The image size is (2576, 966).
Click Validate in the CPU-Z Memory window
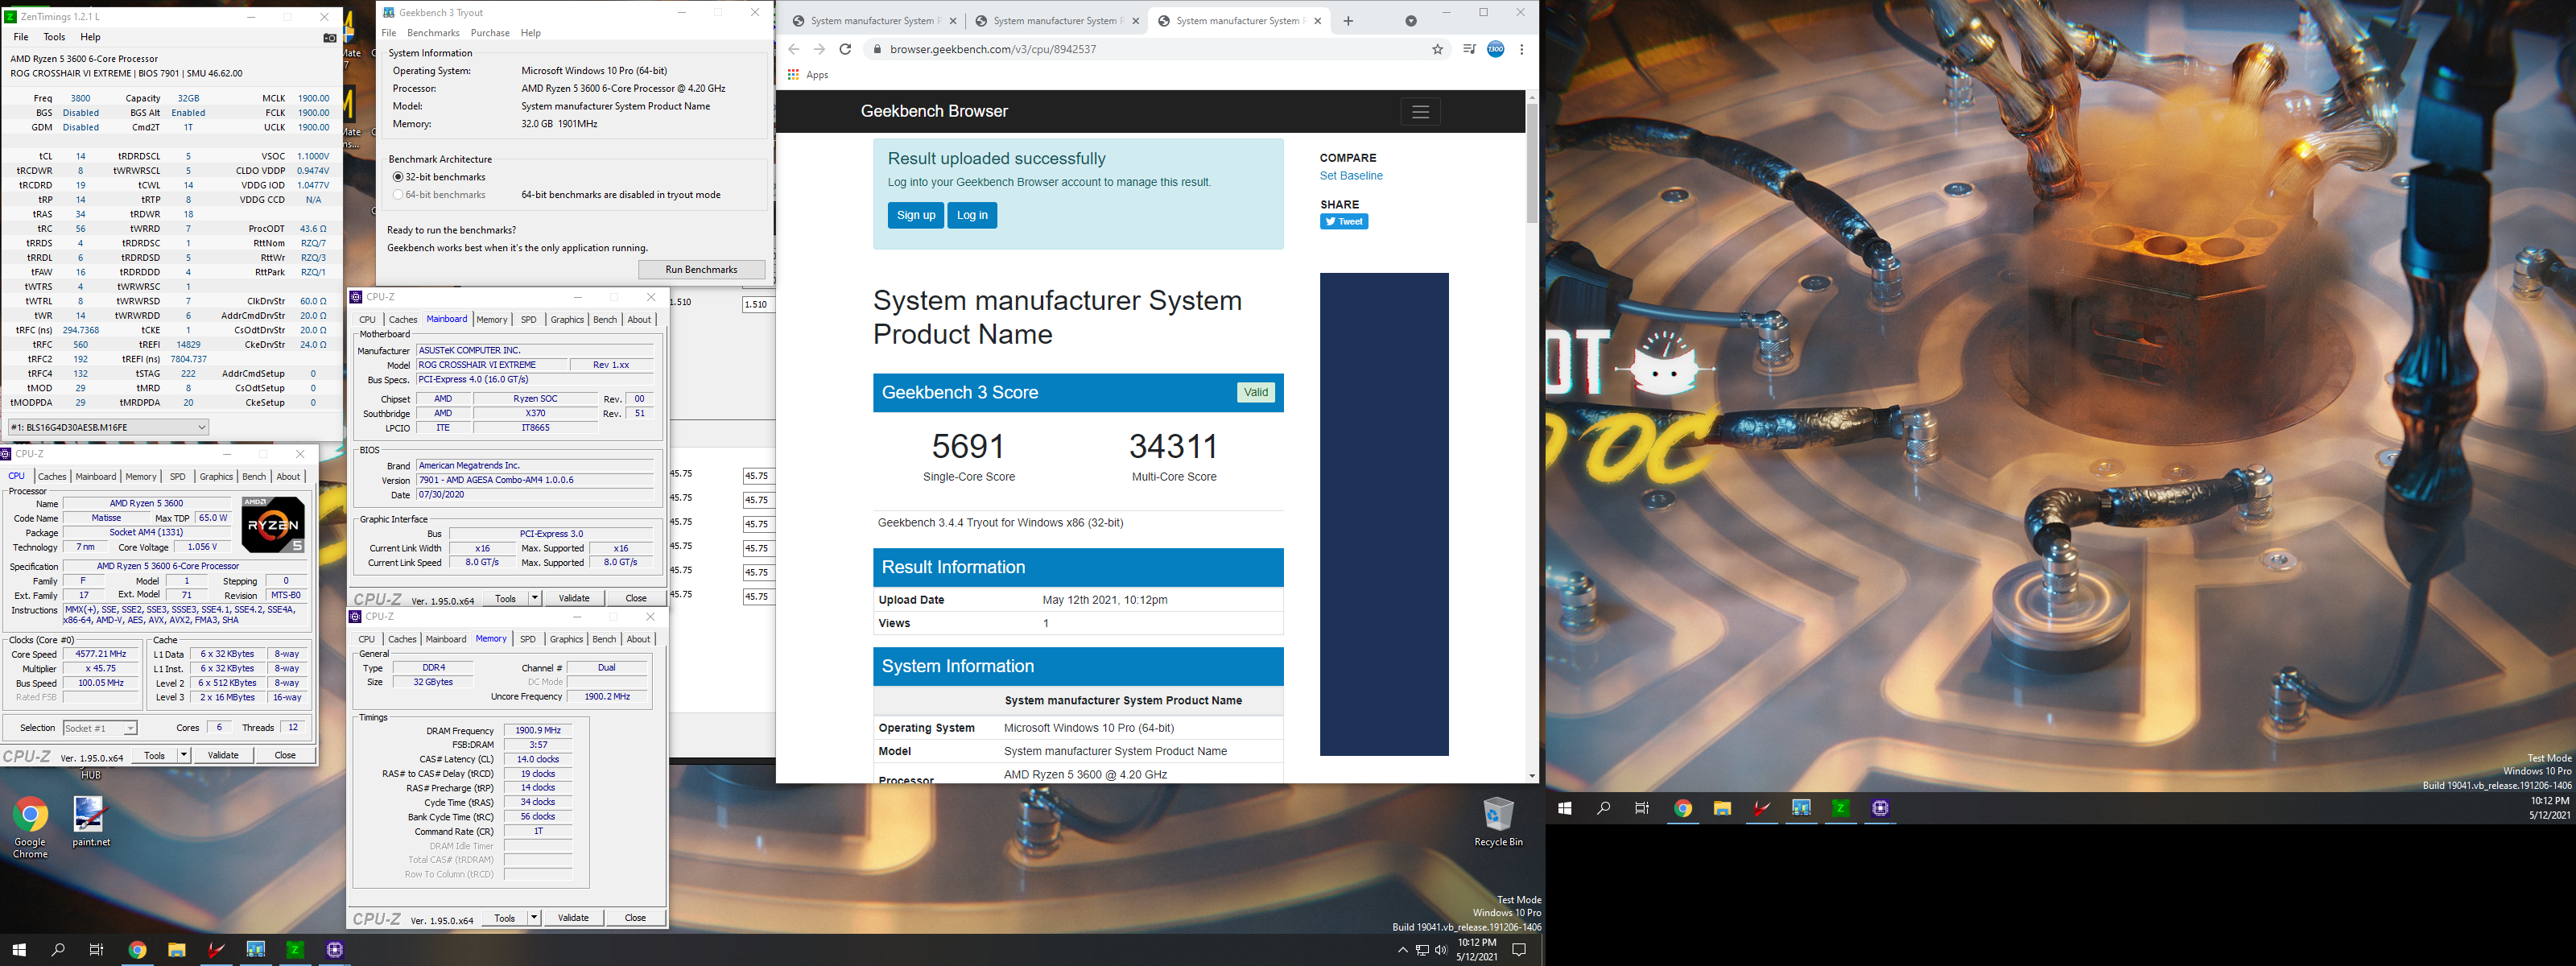[573, 918]
